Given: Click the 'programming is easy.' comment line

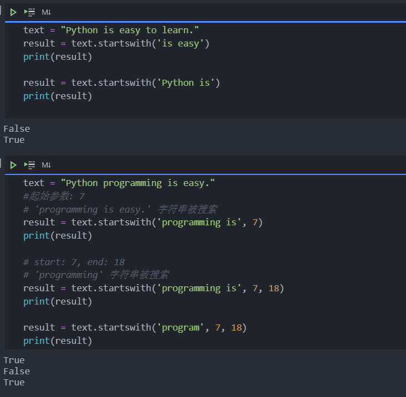Looking at the screenshot, I should click(120, 209).
